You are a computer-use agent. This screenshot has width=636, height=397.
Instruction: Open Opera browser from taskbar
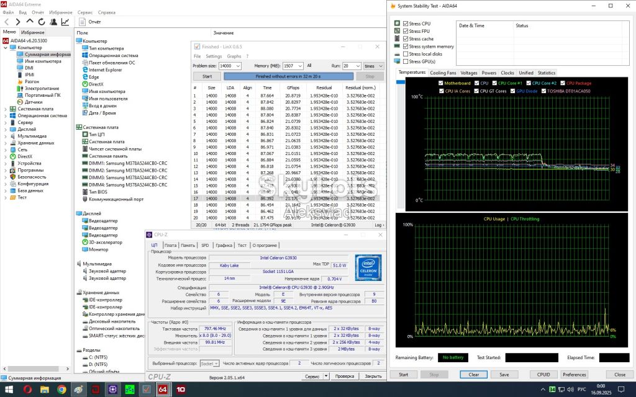pyautogui.click(x=27, y=390)
